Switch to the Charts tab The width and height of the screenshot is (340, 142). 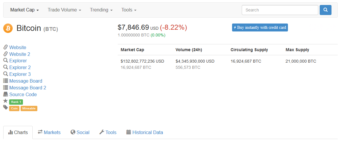click(x=18, y=132)
